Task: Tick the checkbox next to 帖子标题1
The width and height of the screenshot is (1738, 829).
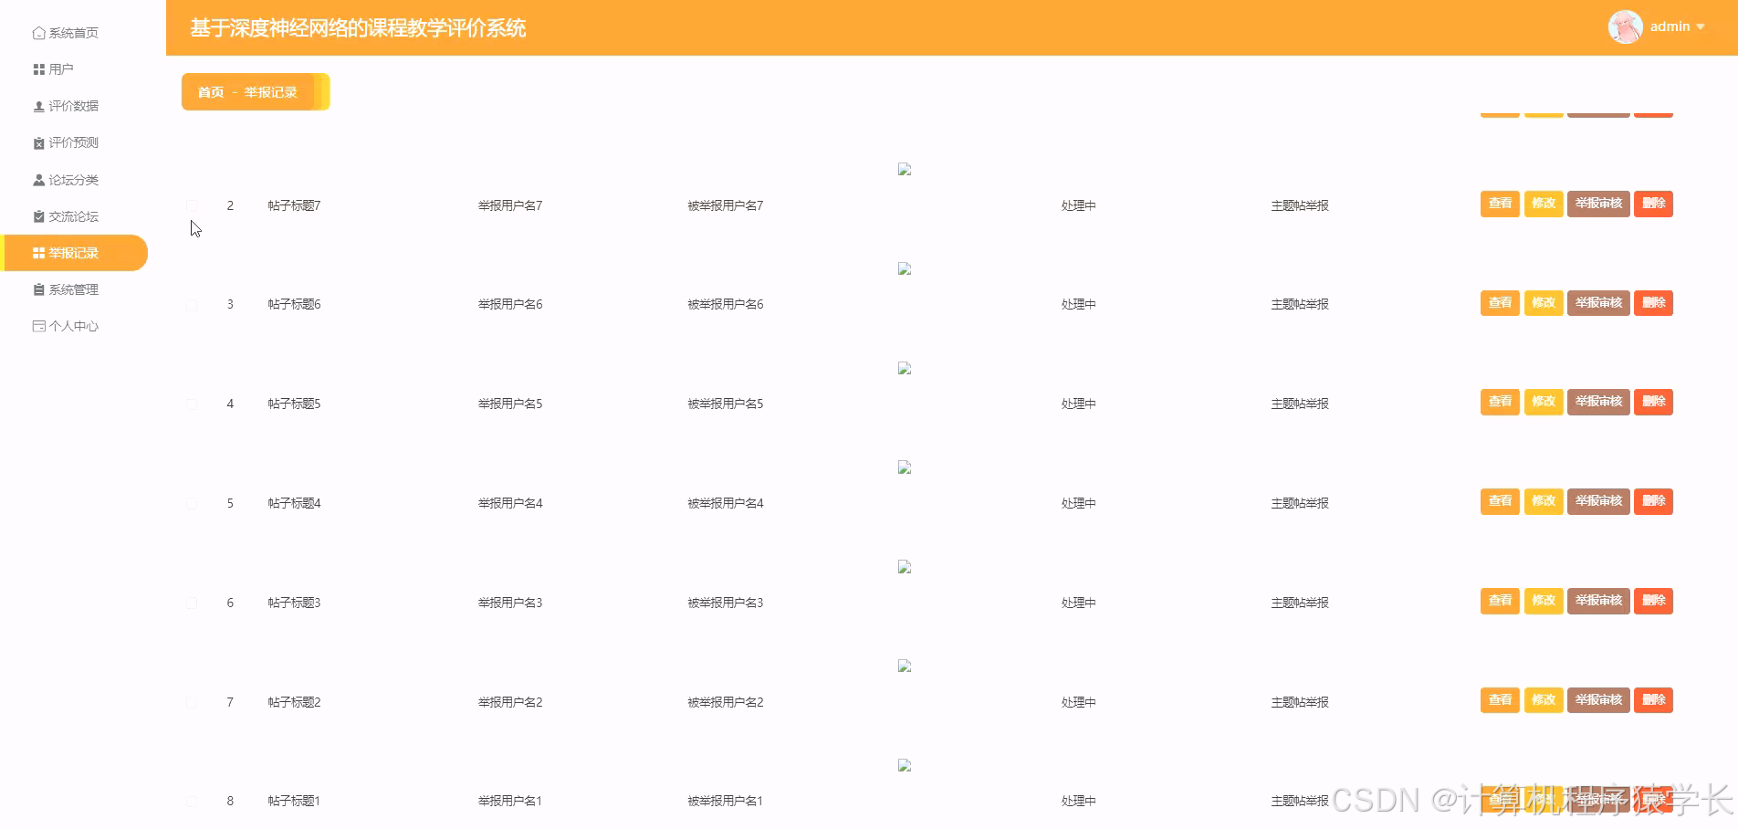Action: click(192, 801)
